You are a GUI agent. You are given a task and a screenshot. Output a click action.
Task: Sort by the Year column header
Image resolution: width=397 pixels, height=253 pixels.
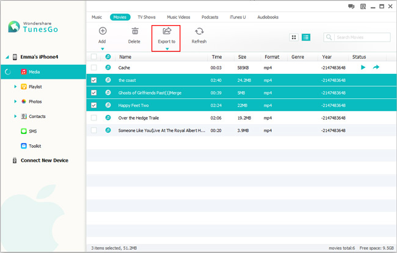pos(327,57)
